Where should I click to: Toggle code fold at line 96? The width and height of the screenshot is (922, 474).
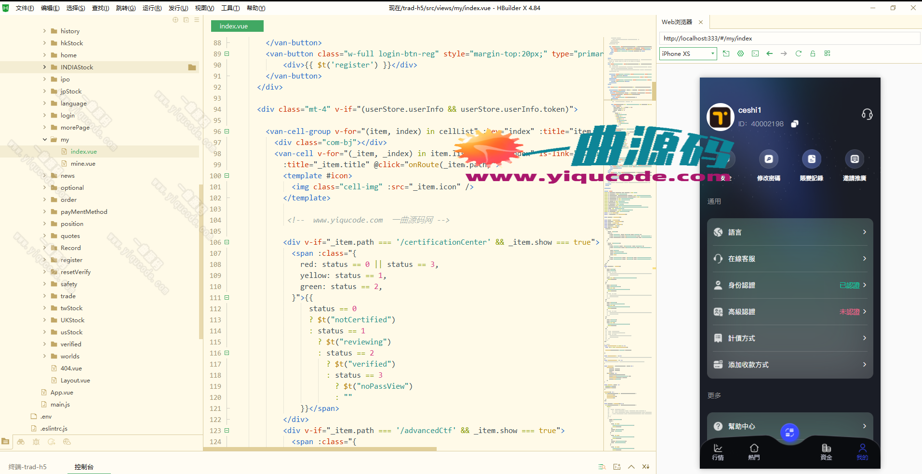tap(227, 132)
